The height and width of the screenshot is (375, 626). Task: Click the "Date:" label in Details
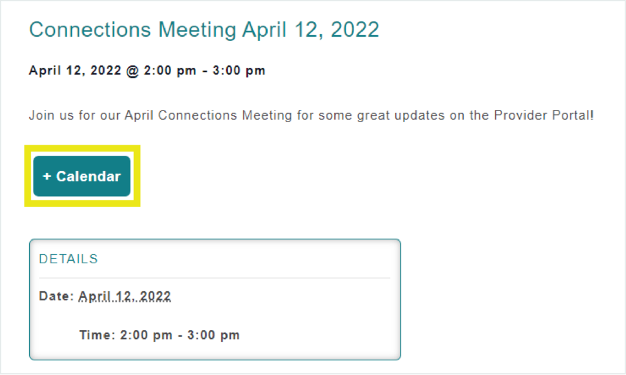coord(57,297)
